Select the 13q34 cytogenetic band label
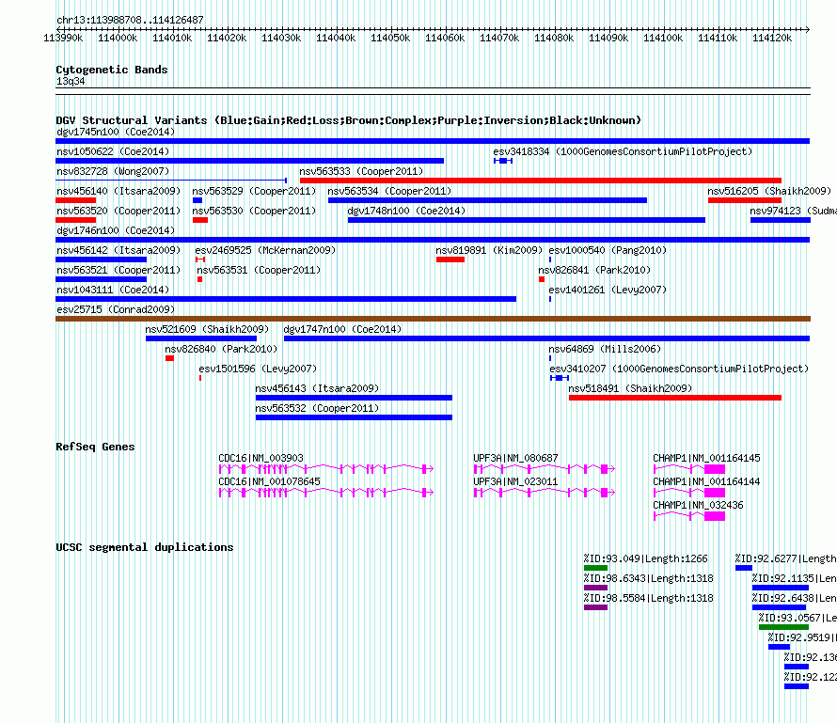The image size is (837, 723). click(x=71, y=82)
